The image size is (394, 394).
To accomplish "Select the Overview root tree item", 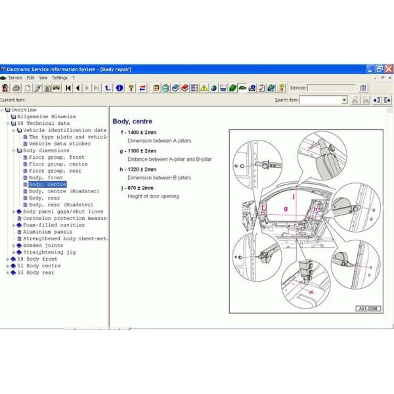I will (x=24, y=110).
